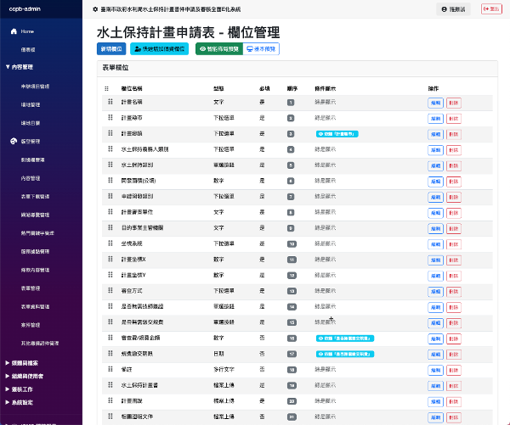Click the drag handle beside 計畫坐標X

110,260
